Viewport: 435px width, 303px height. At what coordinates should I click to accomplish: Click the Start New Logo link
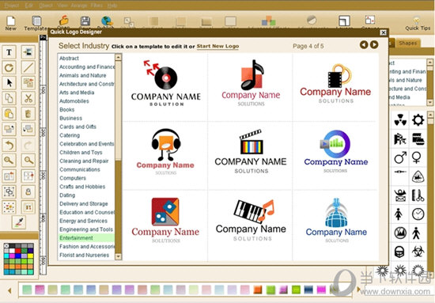click(x=217, y=47)
